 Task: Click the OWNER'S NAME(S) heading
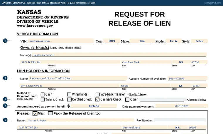35,48
